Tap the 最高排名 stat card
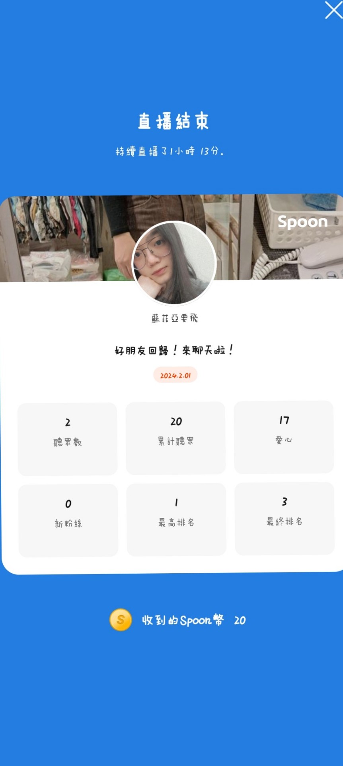 [x=176, y=519]
